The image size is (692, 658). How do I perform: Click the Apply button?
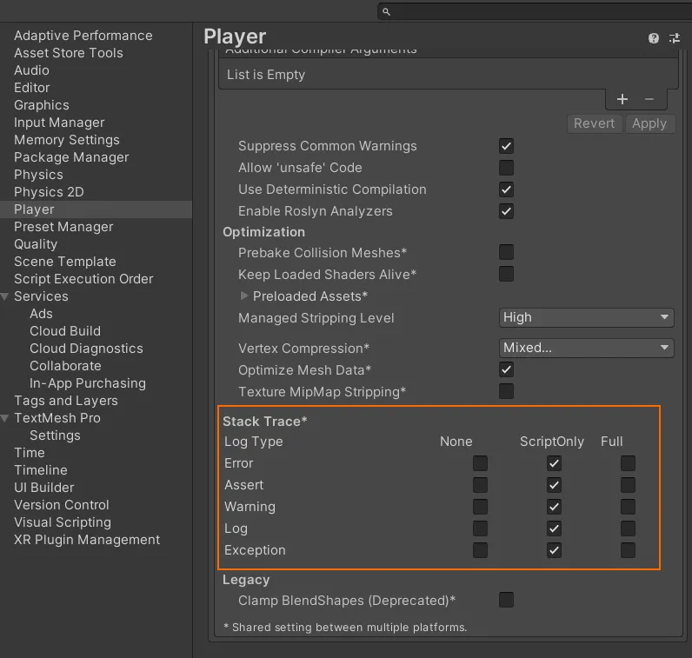[x=649, y=123]
